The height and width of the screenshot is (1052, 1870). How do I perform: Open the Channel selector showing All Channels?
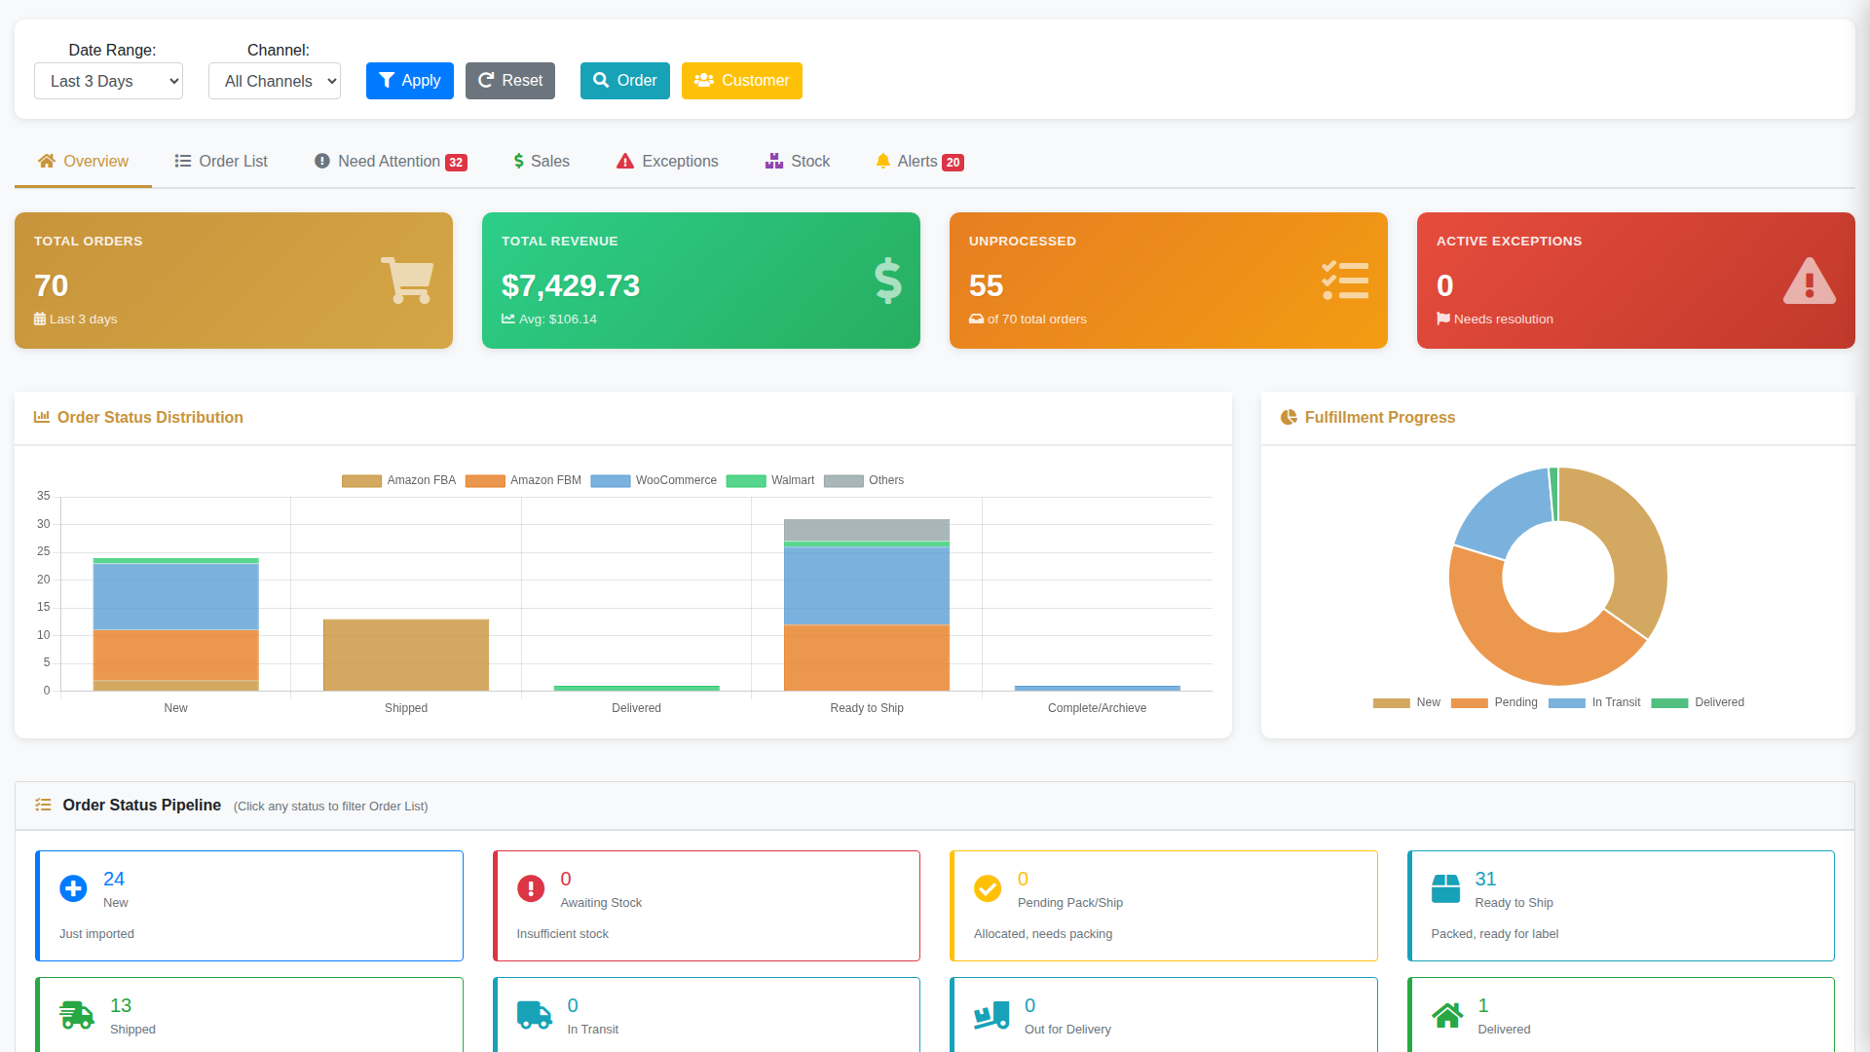274,81
